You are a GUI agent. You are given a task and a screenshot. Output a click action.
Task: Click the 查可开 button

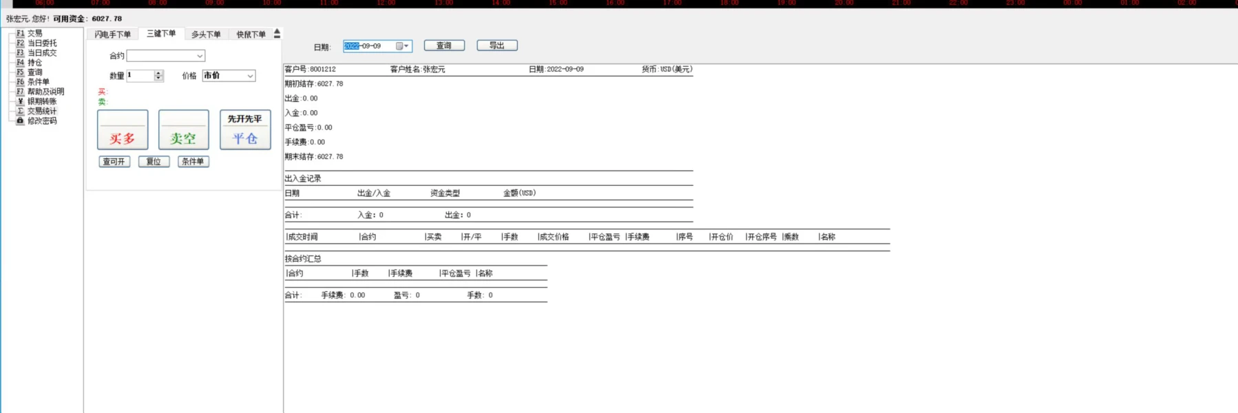point(114,161)
